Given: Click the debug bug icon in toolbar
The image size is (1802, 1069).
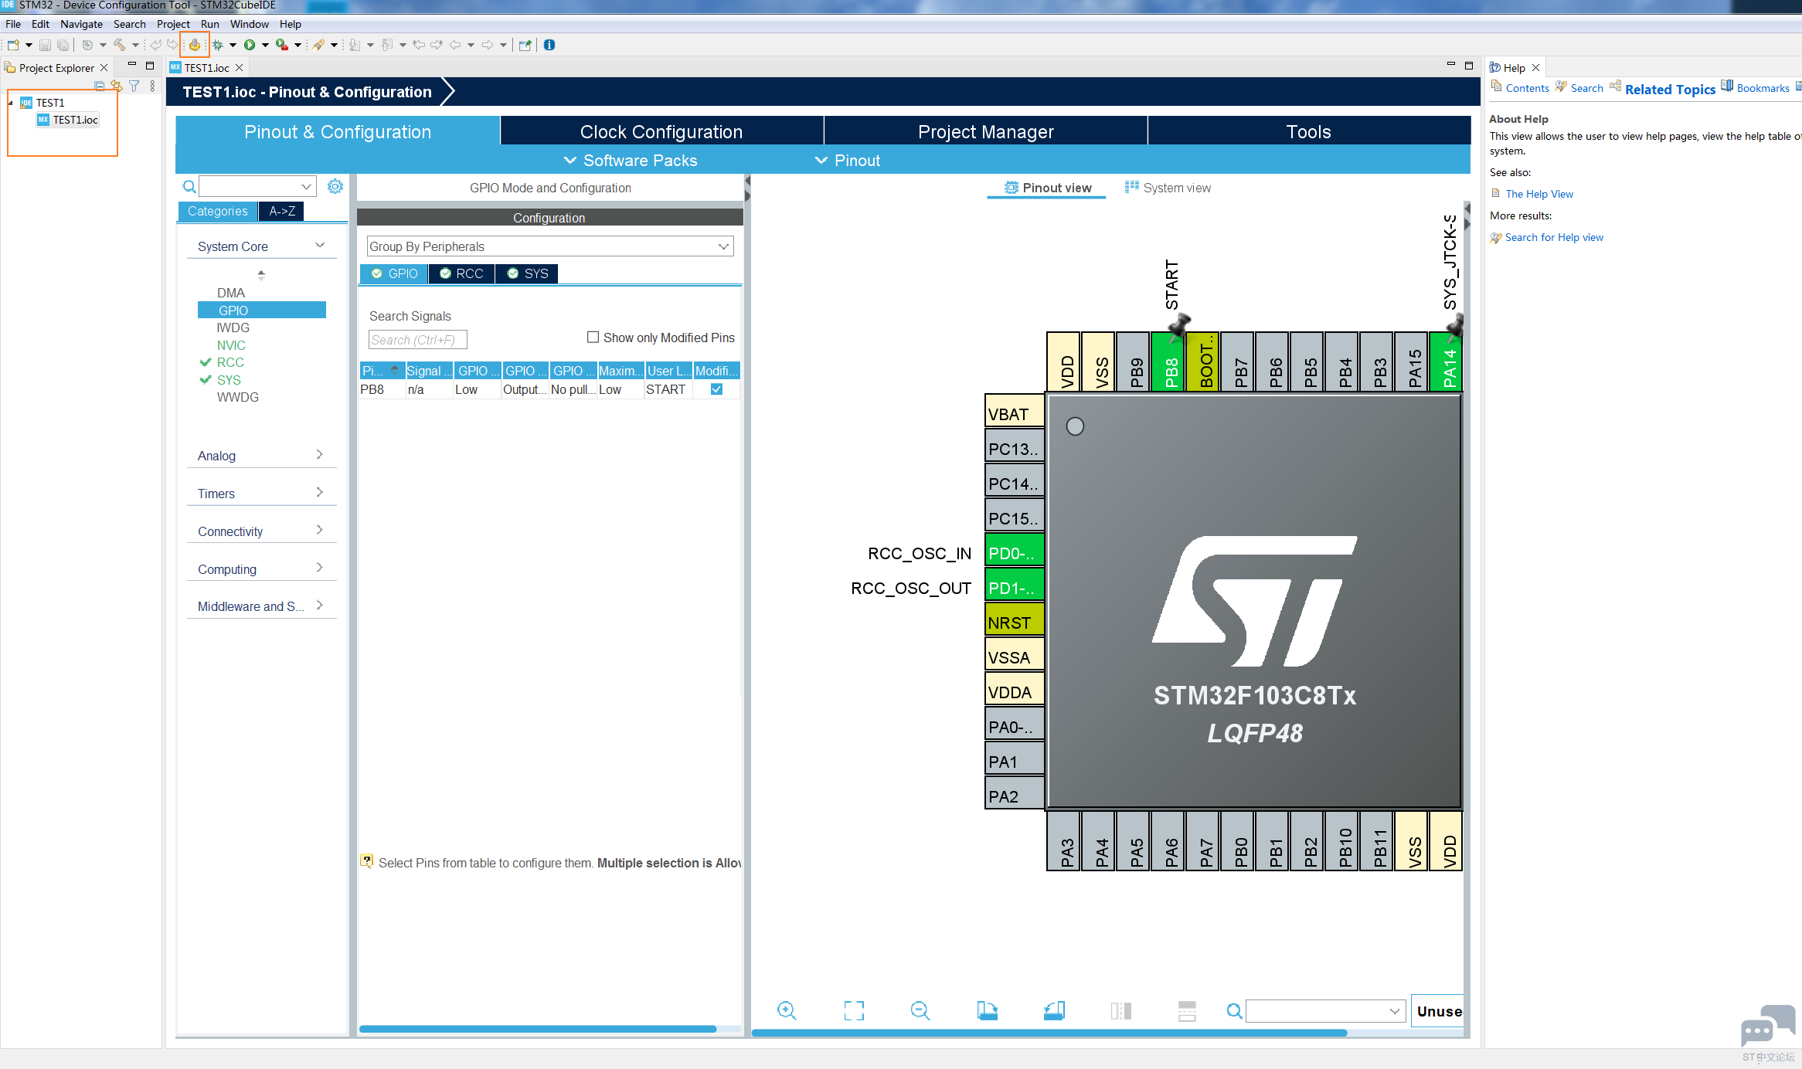Looking at the screenshot, I should (x=218, y=45).
